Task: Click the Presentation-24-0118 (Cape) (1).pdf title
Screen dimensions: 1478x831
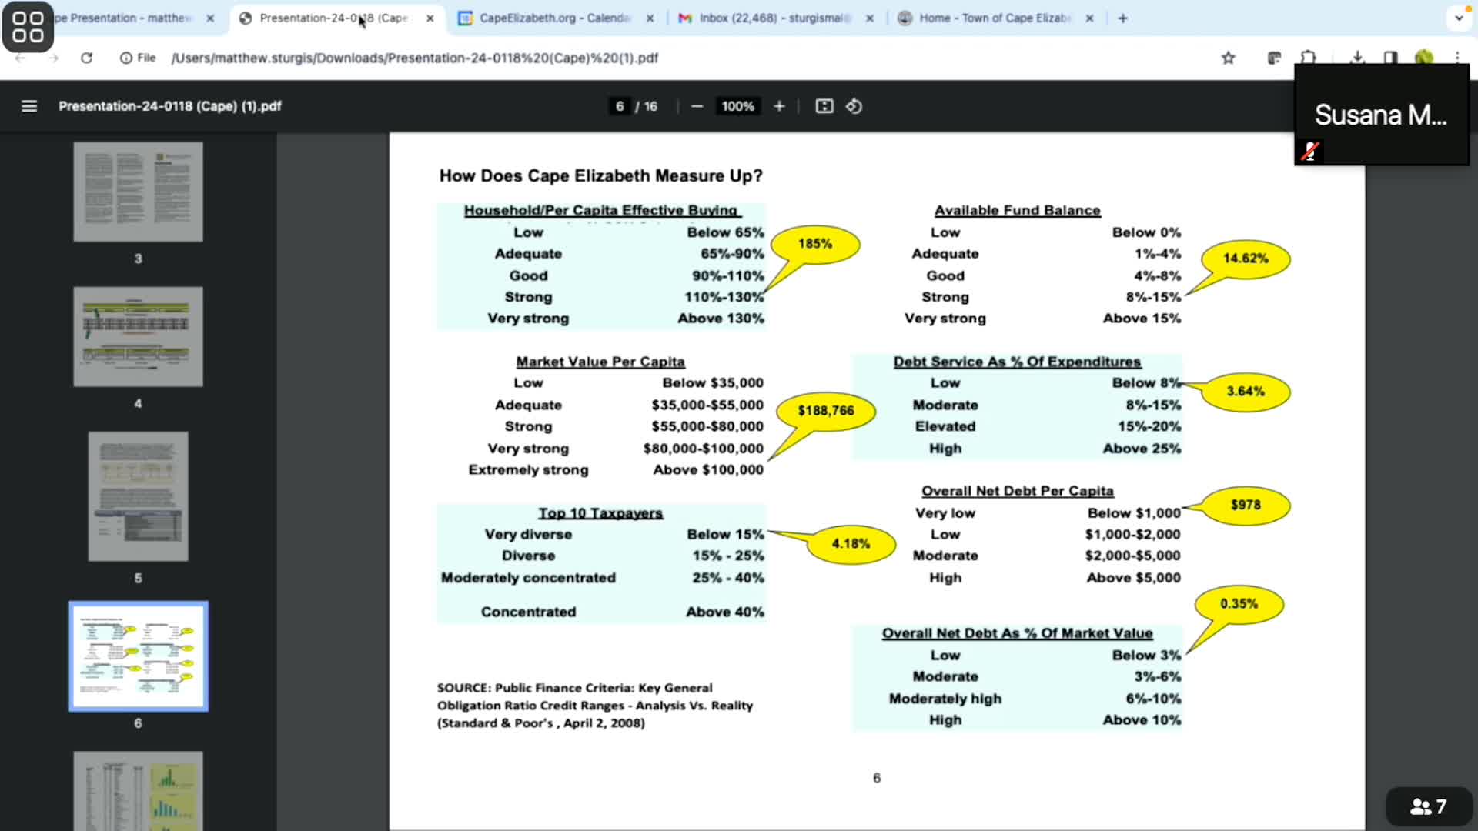Action: coord(169,106)
